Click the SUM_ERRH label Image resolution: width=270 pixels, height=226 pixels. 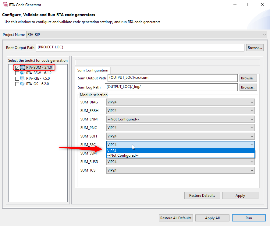pos(89,111)
